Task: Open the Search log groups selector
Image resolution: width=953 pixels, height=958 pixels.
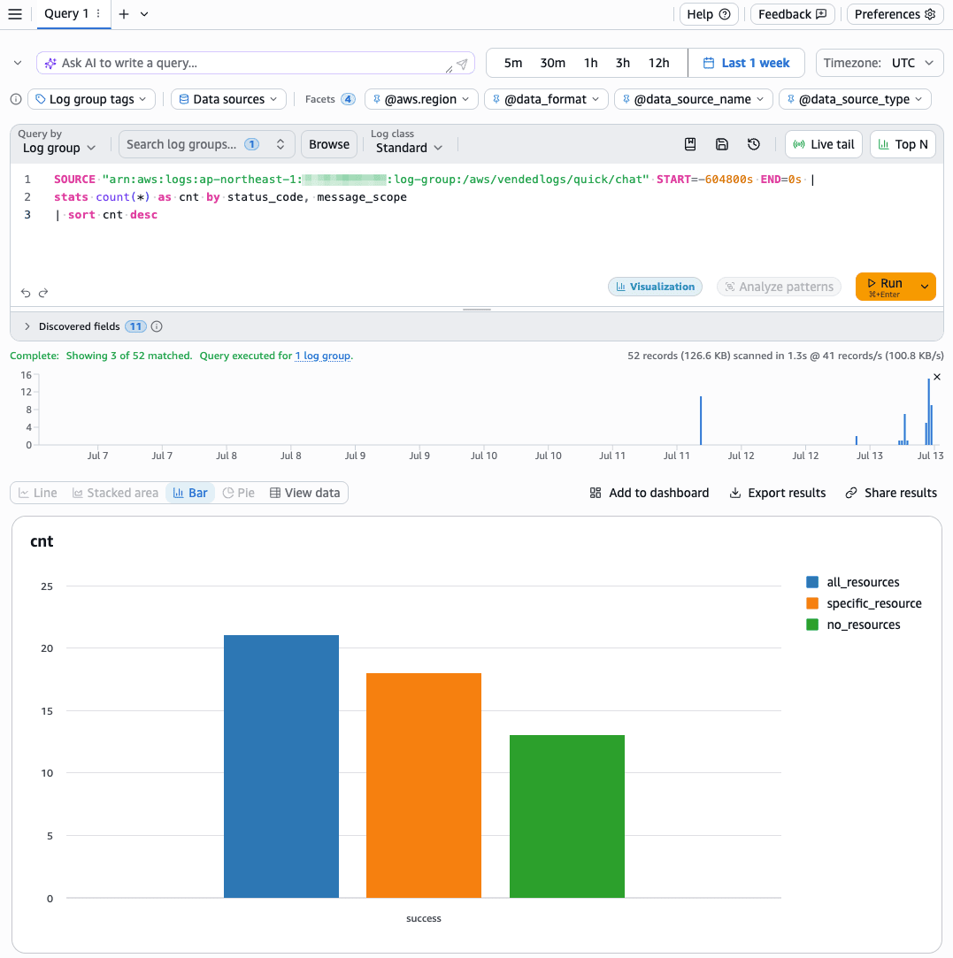Action: click(206, 144)
